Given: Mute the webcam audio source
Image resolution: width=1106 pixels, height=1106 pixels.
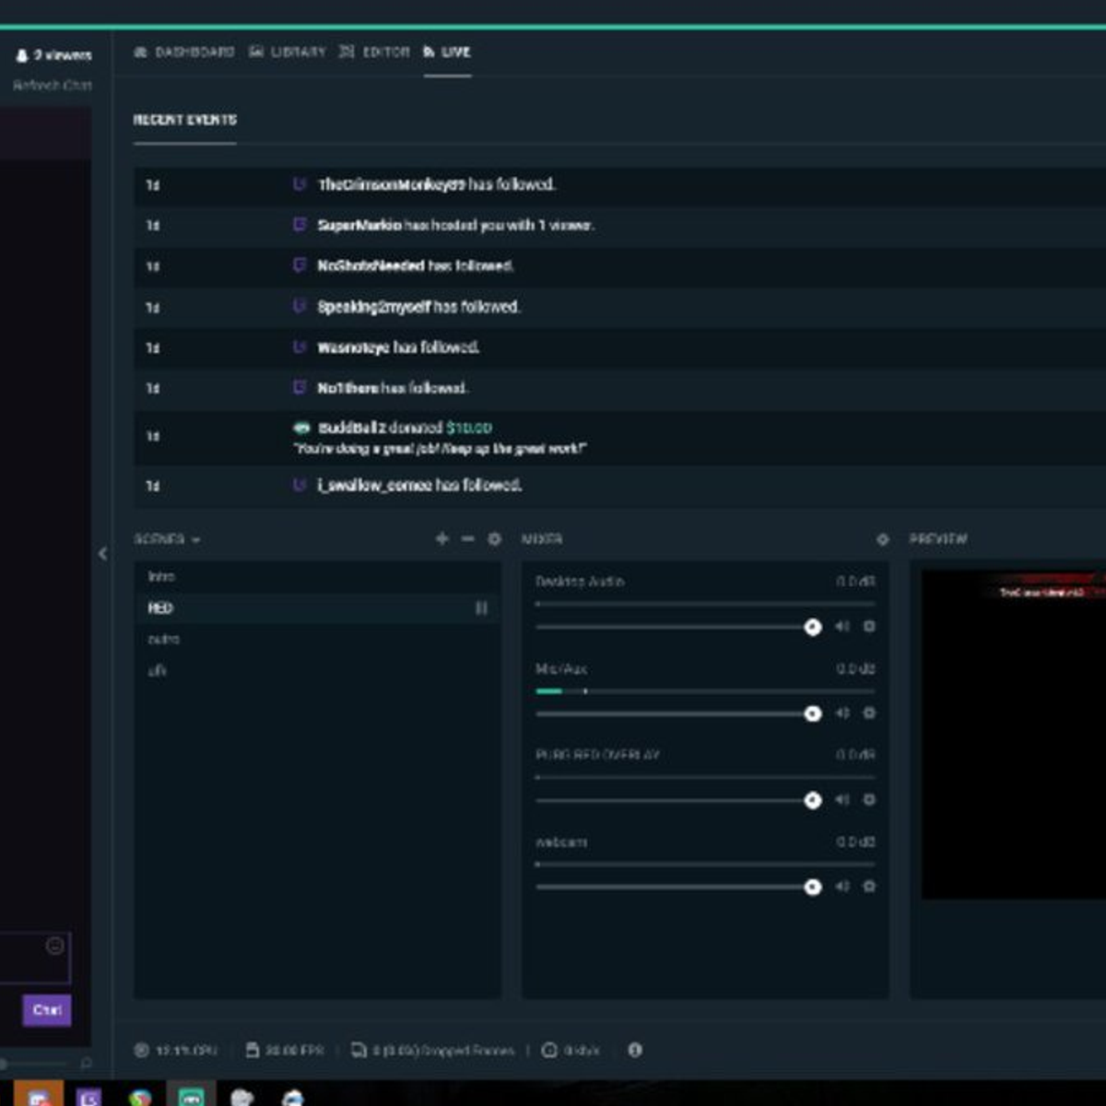Looking at the screenshot, I should [x=840, y=888].
